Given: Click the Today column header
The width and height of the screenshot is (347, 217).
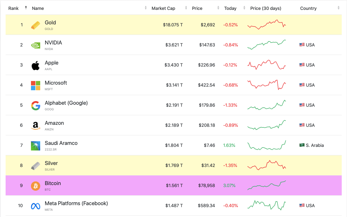Looking at the screenshot, I should [230, 8].
